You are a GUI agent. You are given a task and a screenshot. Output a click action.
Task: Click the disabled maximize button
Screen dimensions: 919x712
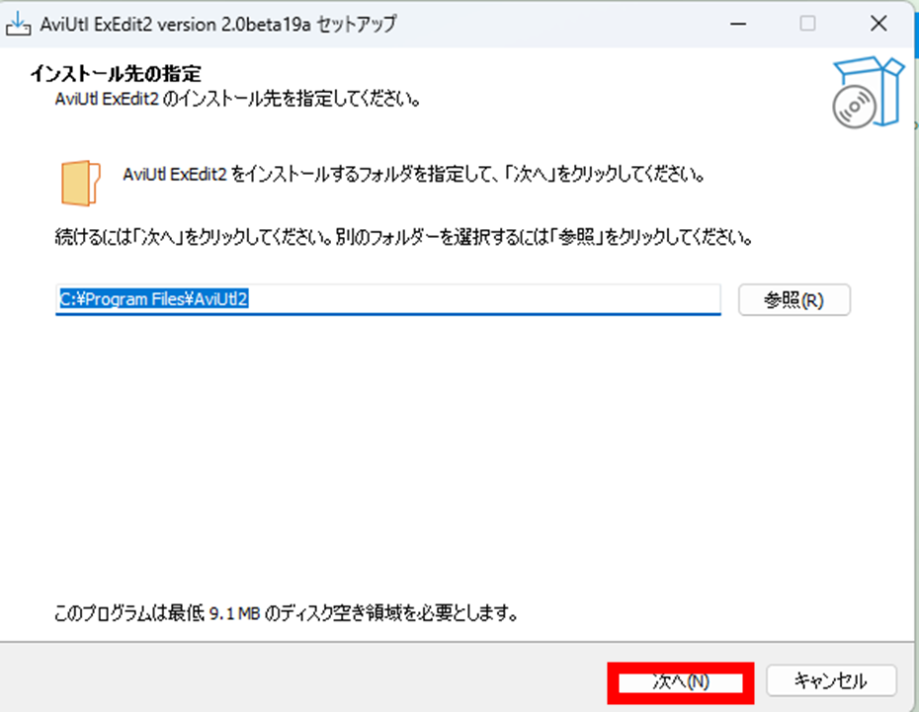(807, 23)
